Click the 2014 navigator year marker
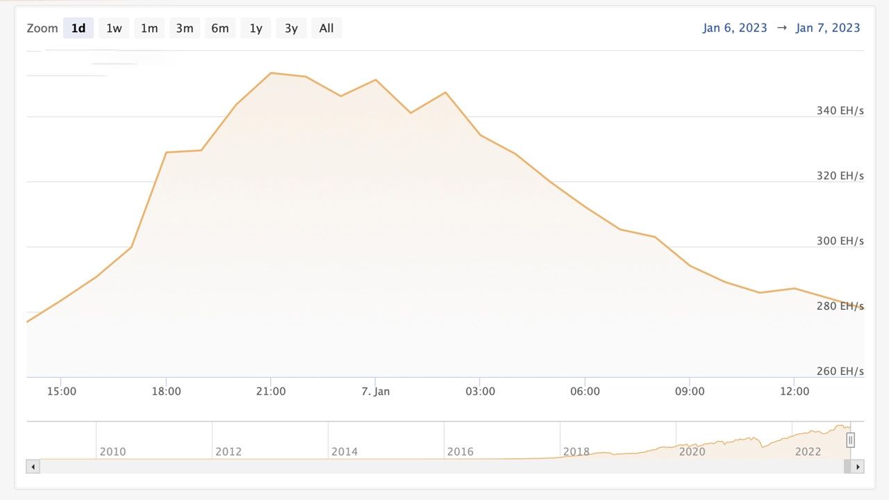889x500 pixels. click(x=344, y=451)
